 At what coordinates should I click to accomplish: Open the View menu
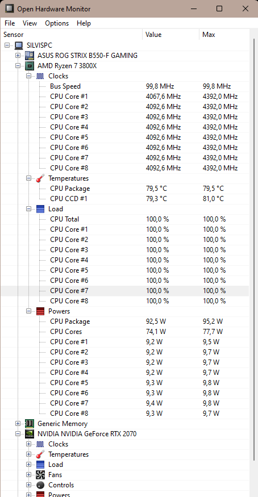coord(30,23)
